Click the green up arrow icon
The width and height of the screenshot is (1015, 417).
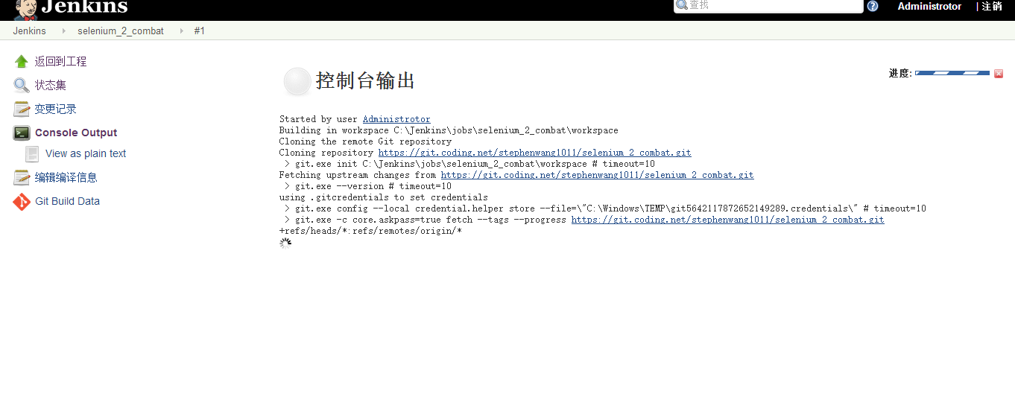[x=22, y=62]
